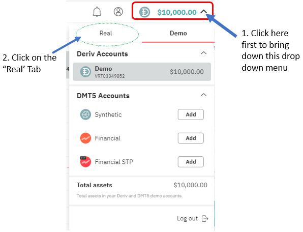The width and height of the screenshot is (303, 232).
Task: Open the account settings profile icon
Action: pos(118,12)
